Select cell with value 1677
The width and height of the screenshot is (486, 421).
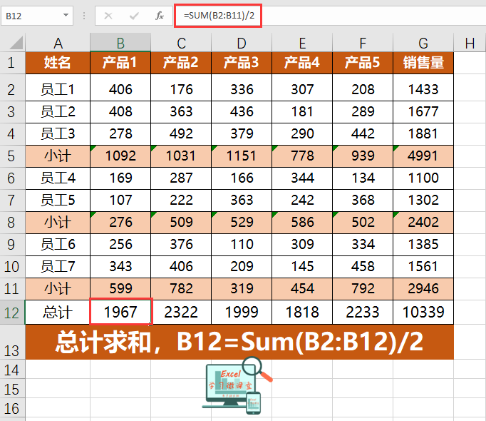tap(423, 112)
